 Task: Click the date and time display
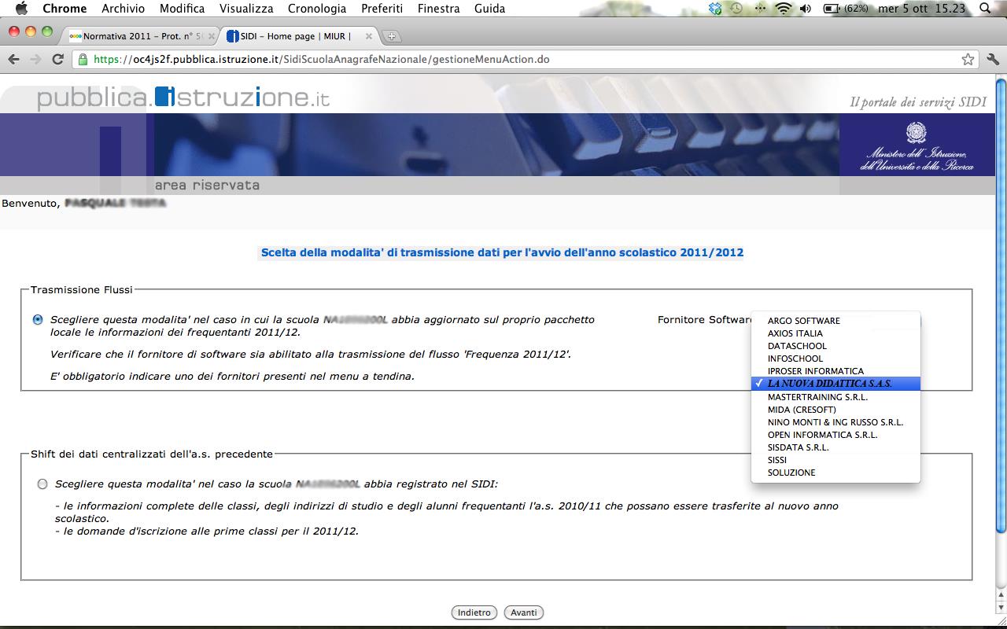point(921,9)
